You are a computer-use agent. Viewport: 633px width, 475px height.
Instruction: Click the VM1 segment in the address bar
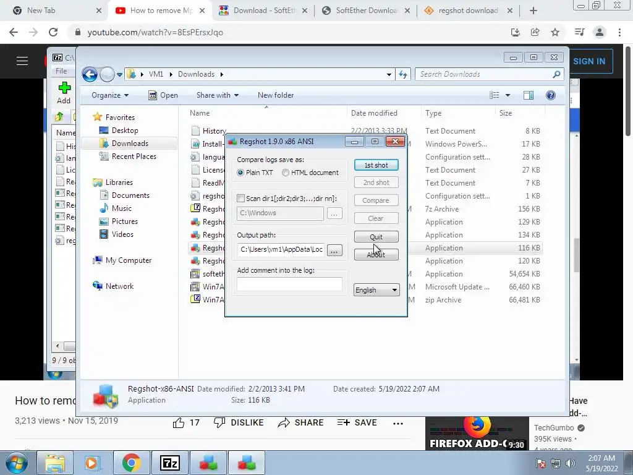156,74
